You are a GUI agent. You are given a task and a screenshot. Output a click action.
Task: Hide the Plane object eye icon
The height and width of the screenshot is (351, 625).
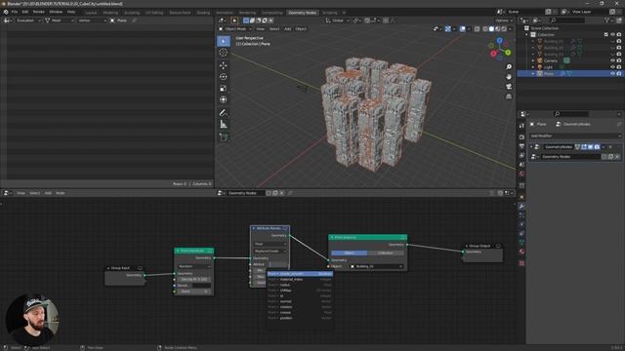612,74
